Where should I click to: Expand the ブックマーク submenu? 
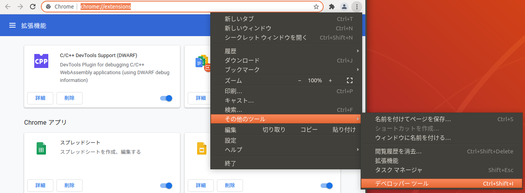click(x=286, y=70)
